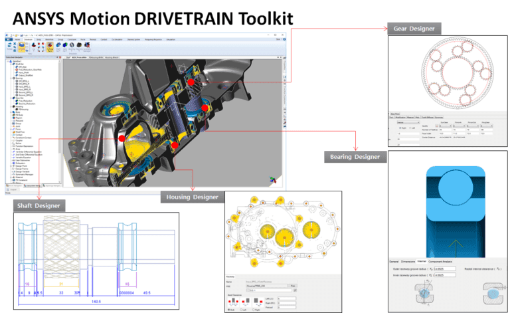
Task: Select the Material tree item
Action: pyautogui.click(x=17, y=177)
